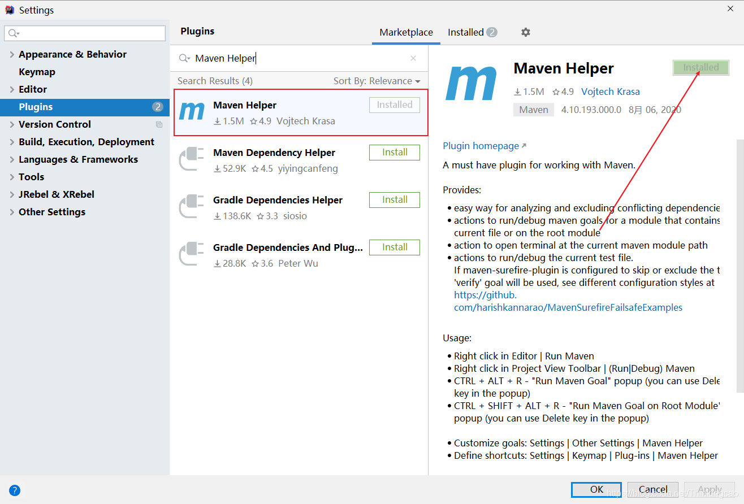The width and height of the screenshot is (744, 504).
Task: Expand Build, Execution, Deployment node
Action: (x=12, y=142)
